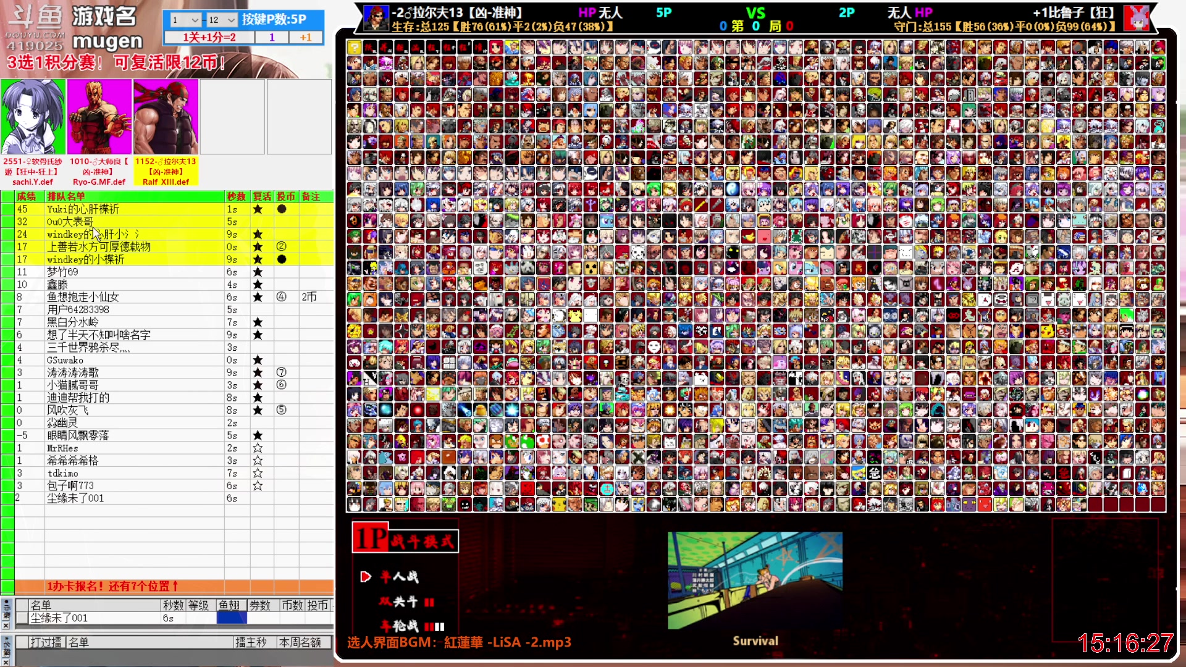Select the Survival stage preview thumbnail
The height and width of the screenshot is (667, 1186).
[x=755, y=579]
